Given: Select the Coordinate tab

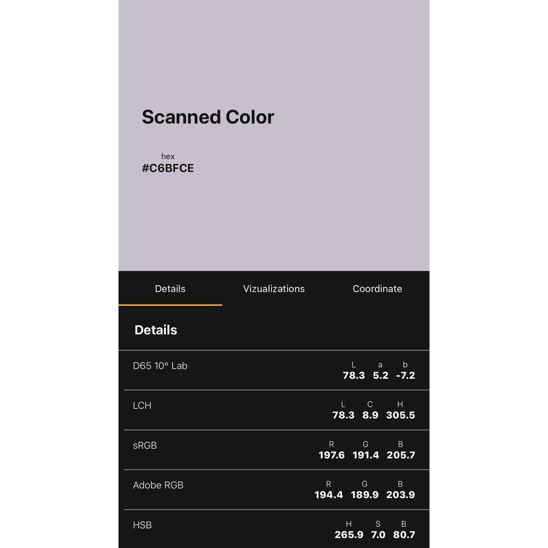Looking at the screenshot, I should (x=377, y=289).
